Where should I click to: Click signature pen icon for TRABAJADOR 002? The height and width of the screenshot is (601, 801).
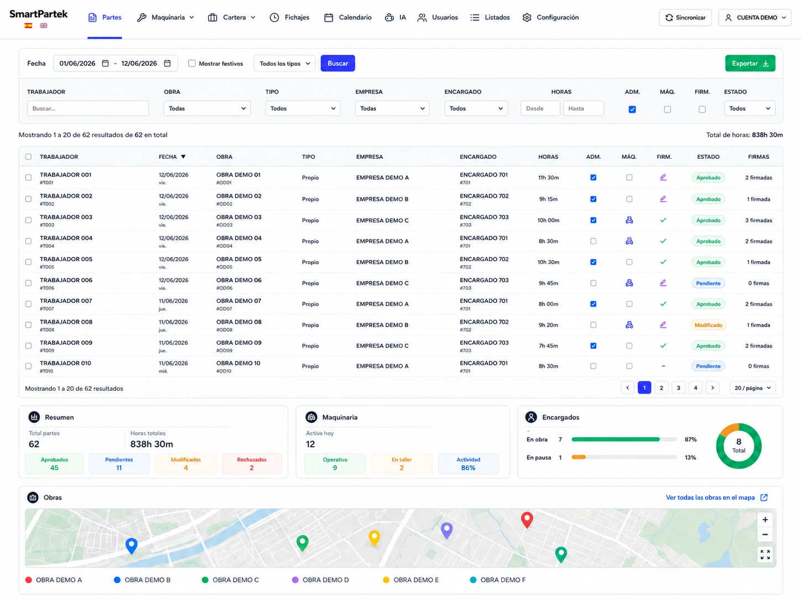[663, 199]
